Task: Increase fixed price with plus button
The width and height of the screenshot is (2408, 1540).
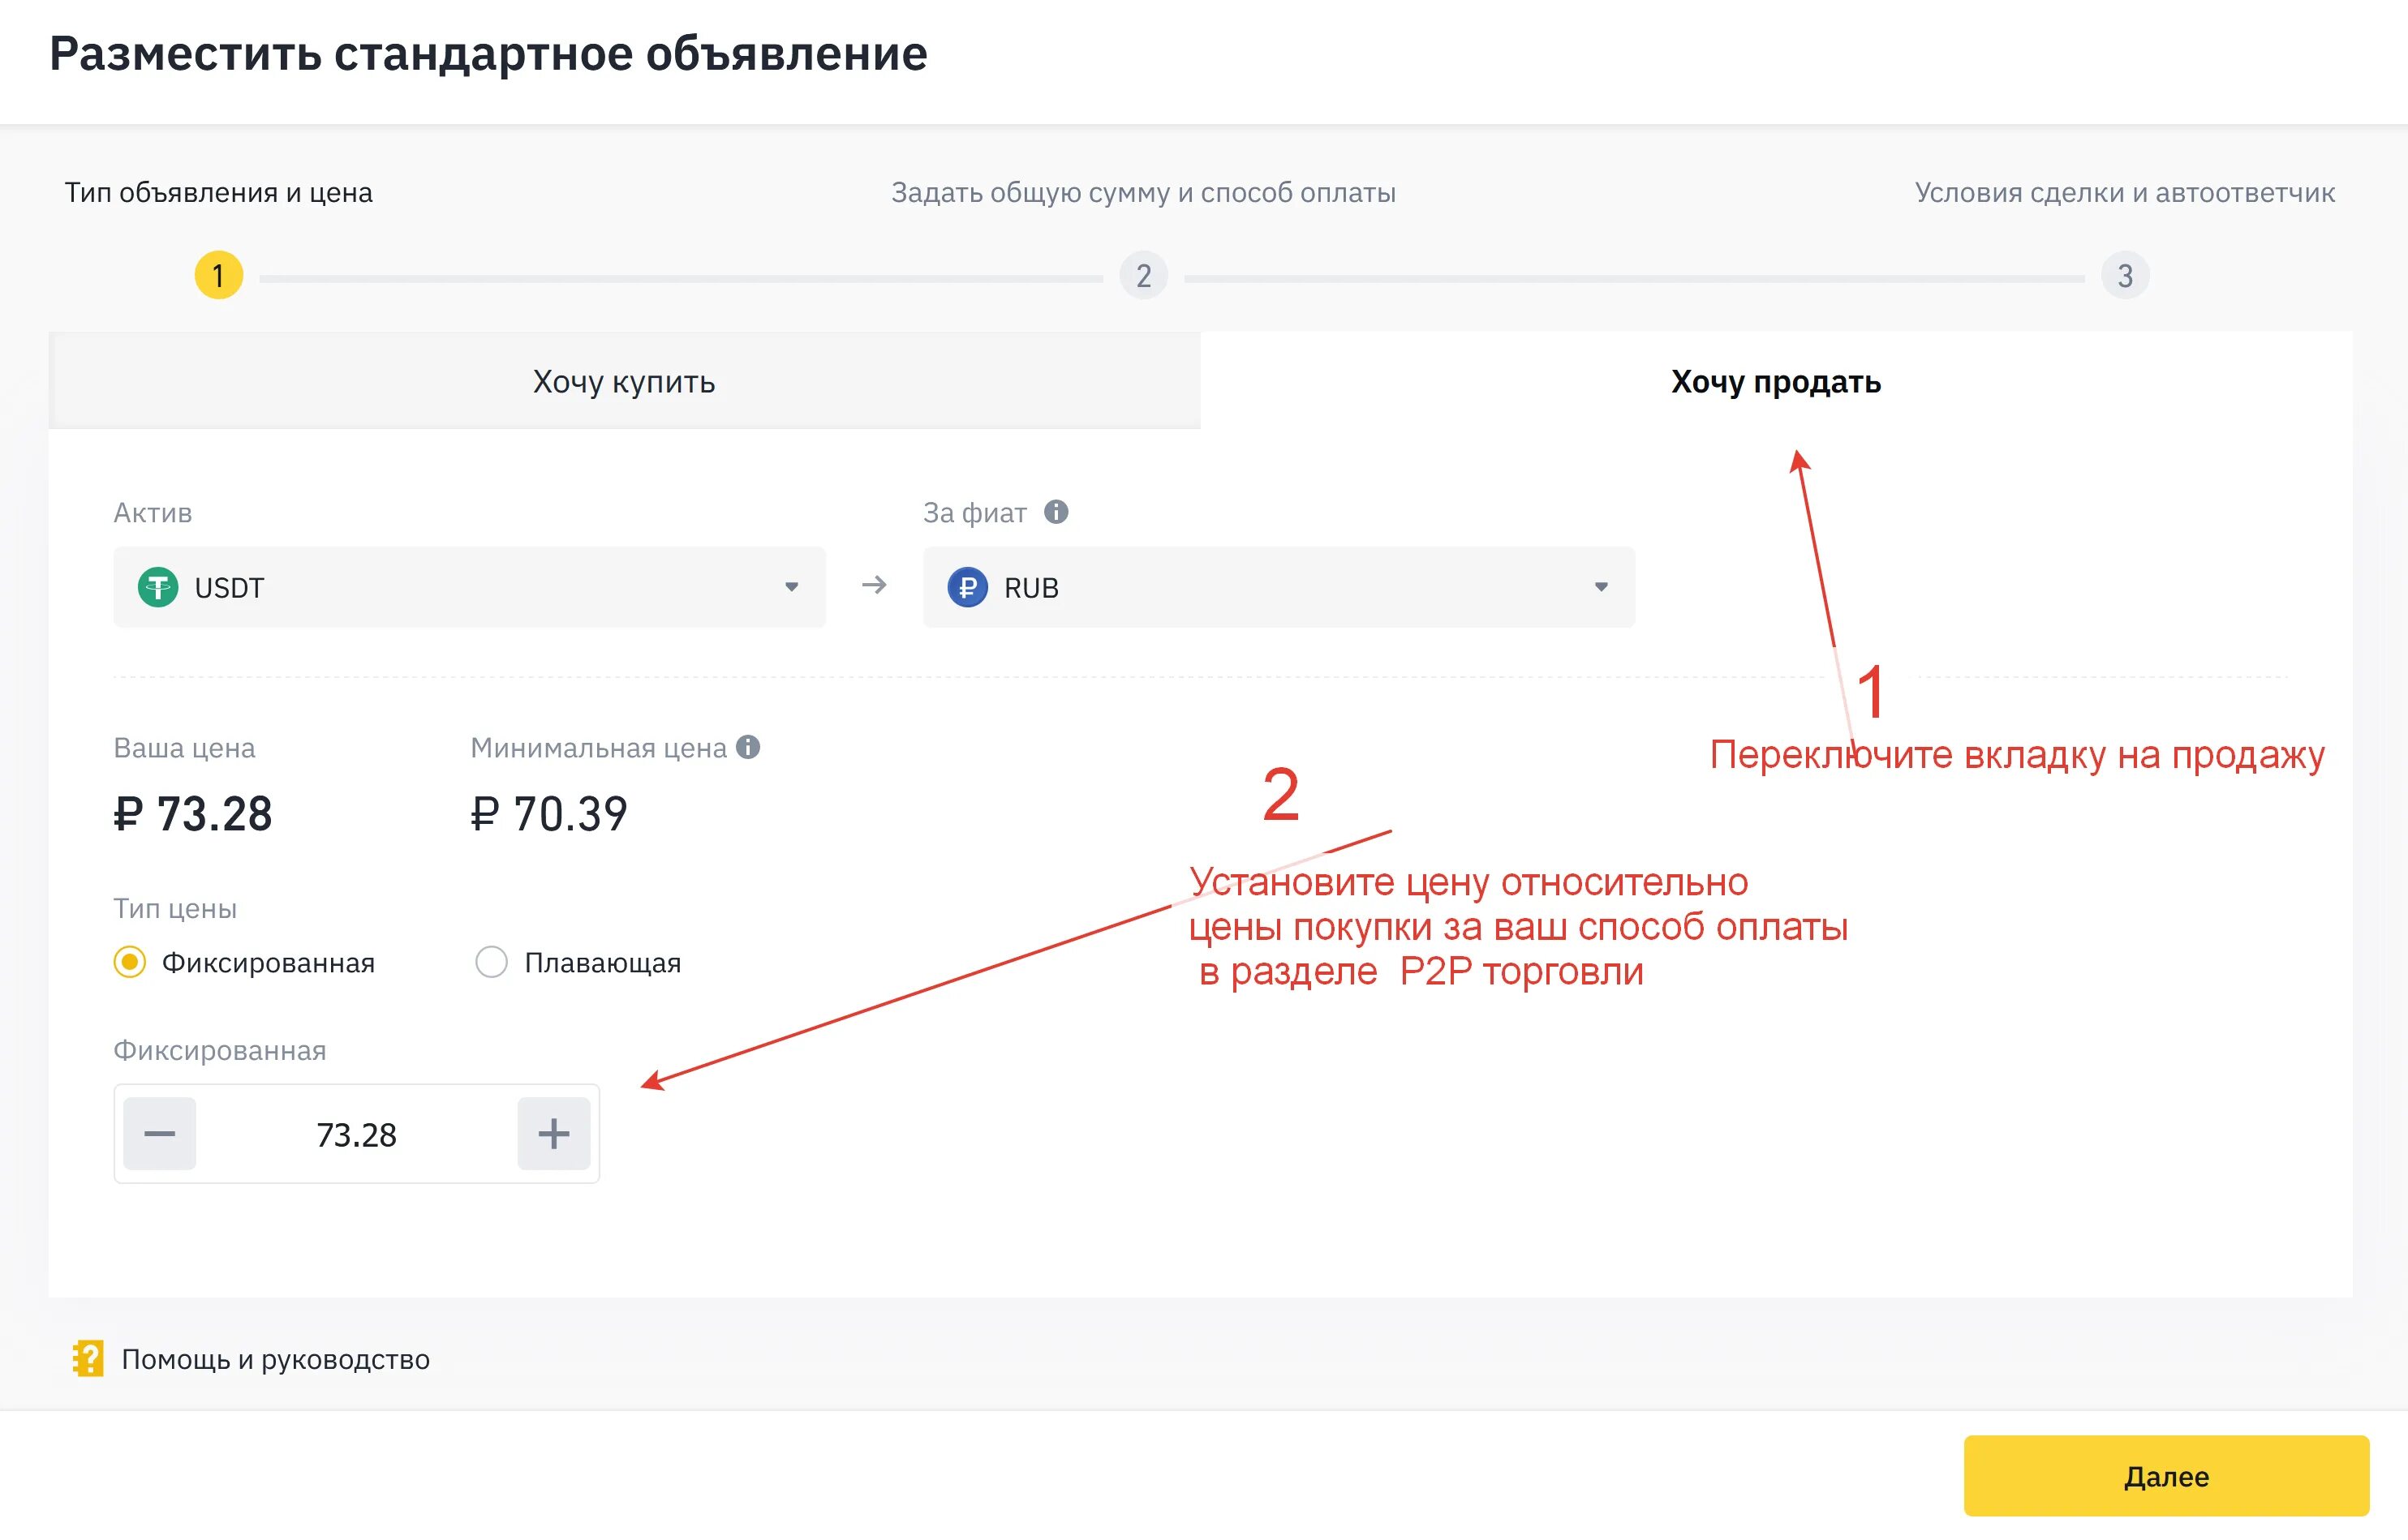Action: 553,1133
